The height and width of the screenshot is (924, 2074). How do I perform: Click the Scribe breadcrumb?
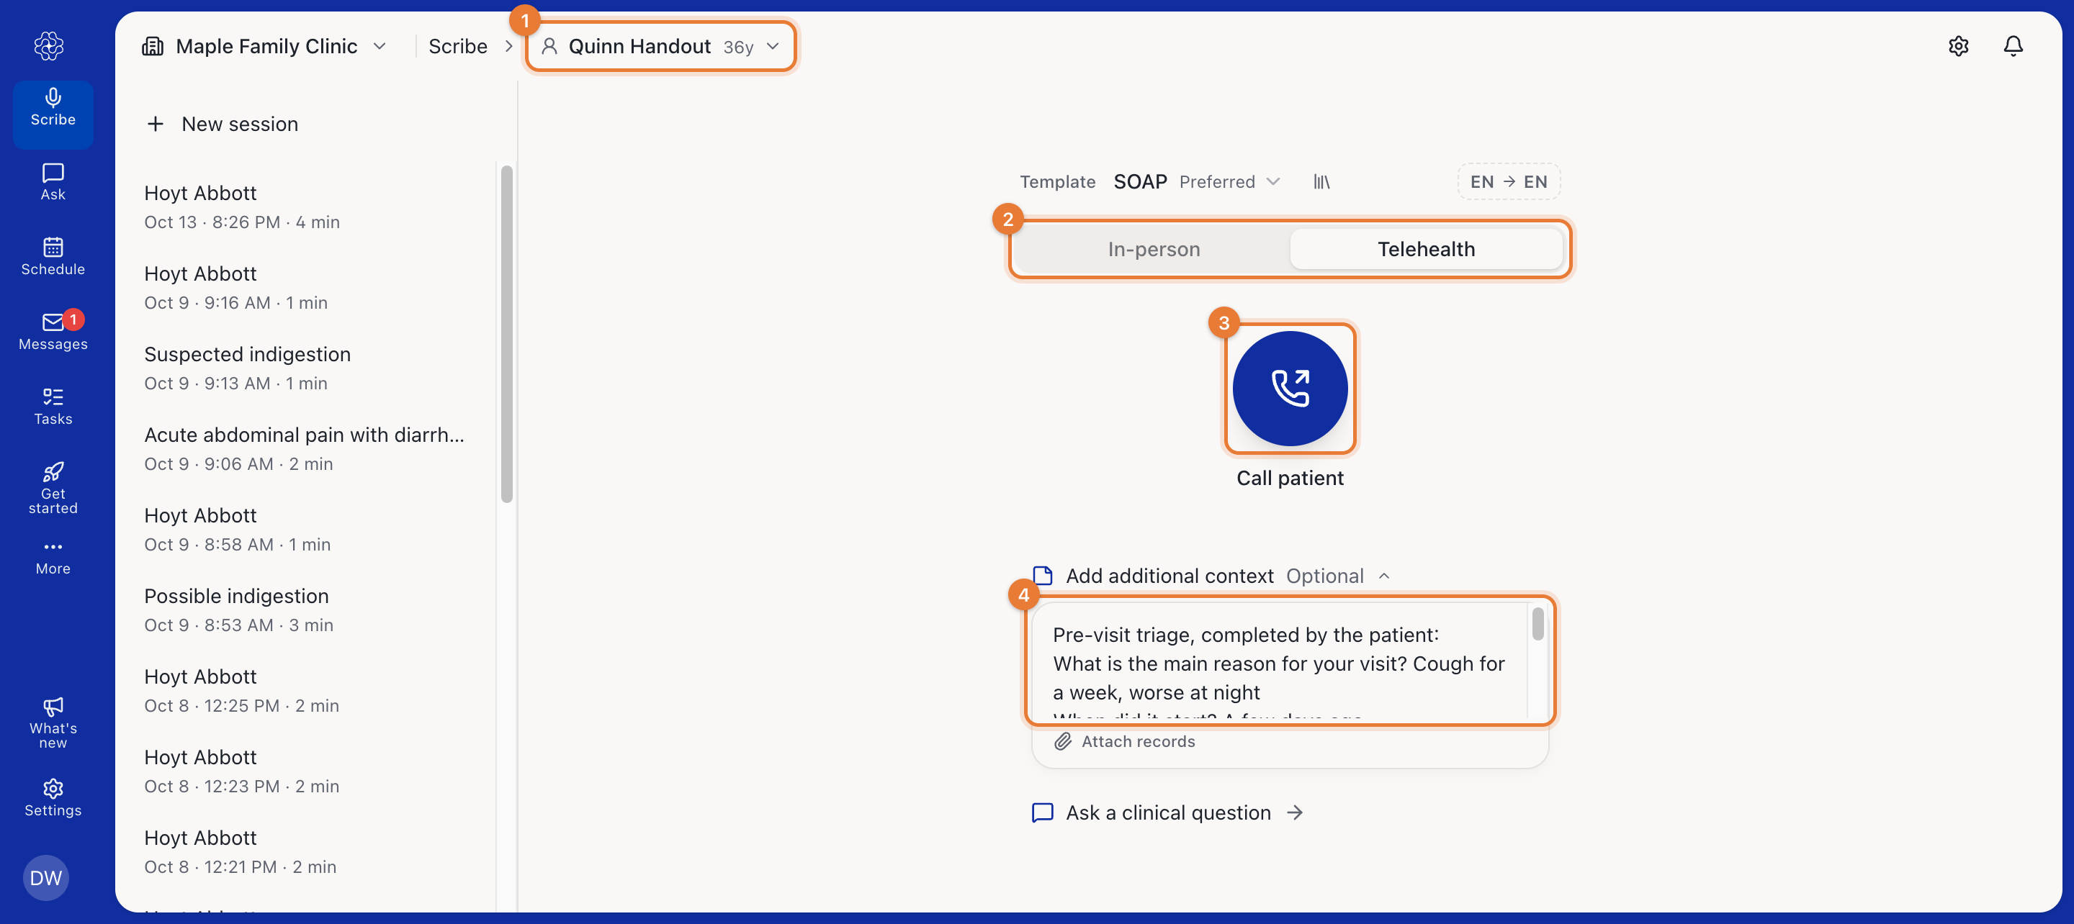point(457,46)
